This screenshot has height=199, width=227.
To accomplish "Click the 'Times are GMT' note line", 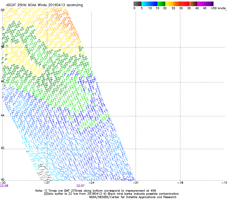I will coord(96,191).
